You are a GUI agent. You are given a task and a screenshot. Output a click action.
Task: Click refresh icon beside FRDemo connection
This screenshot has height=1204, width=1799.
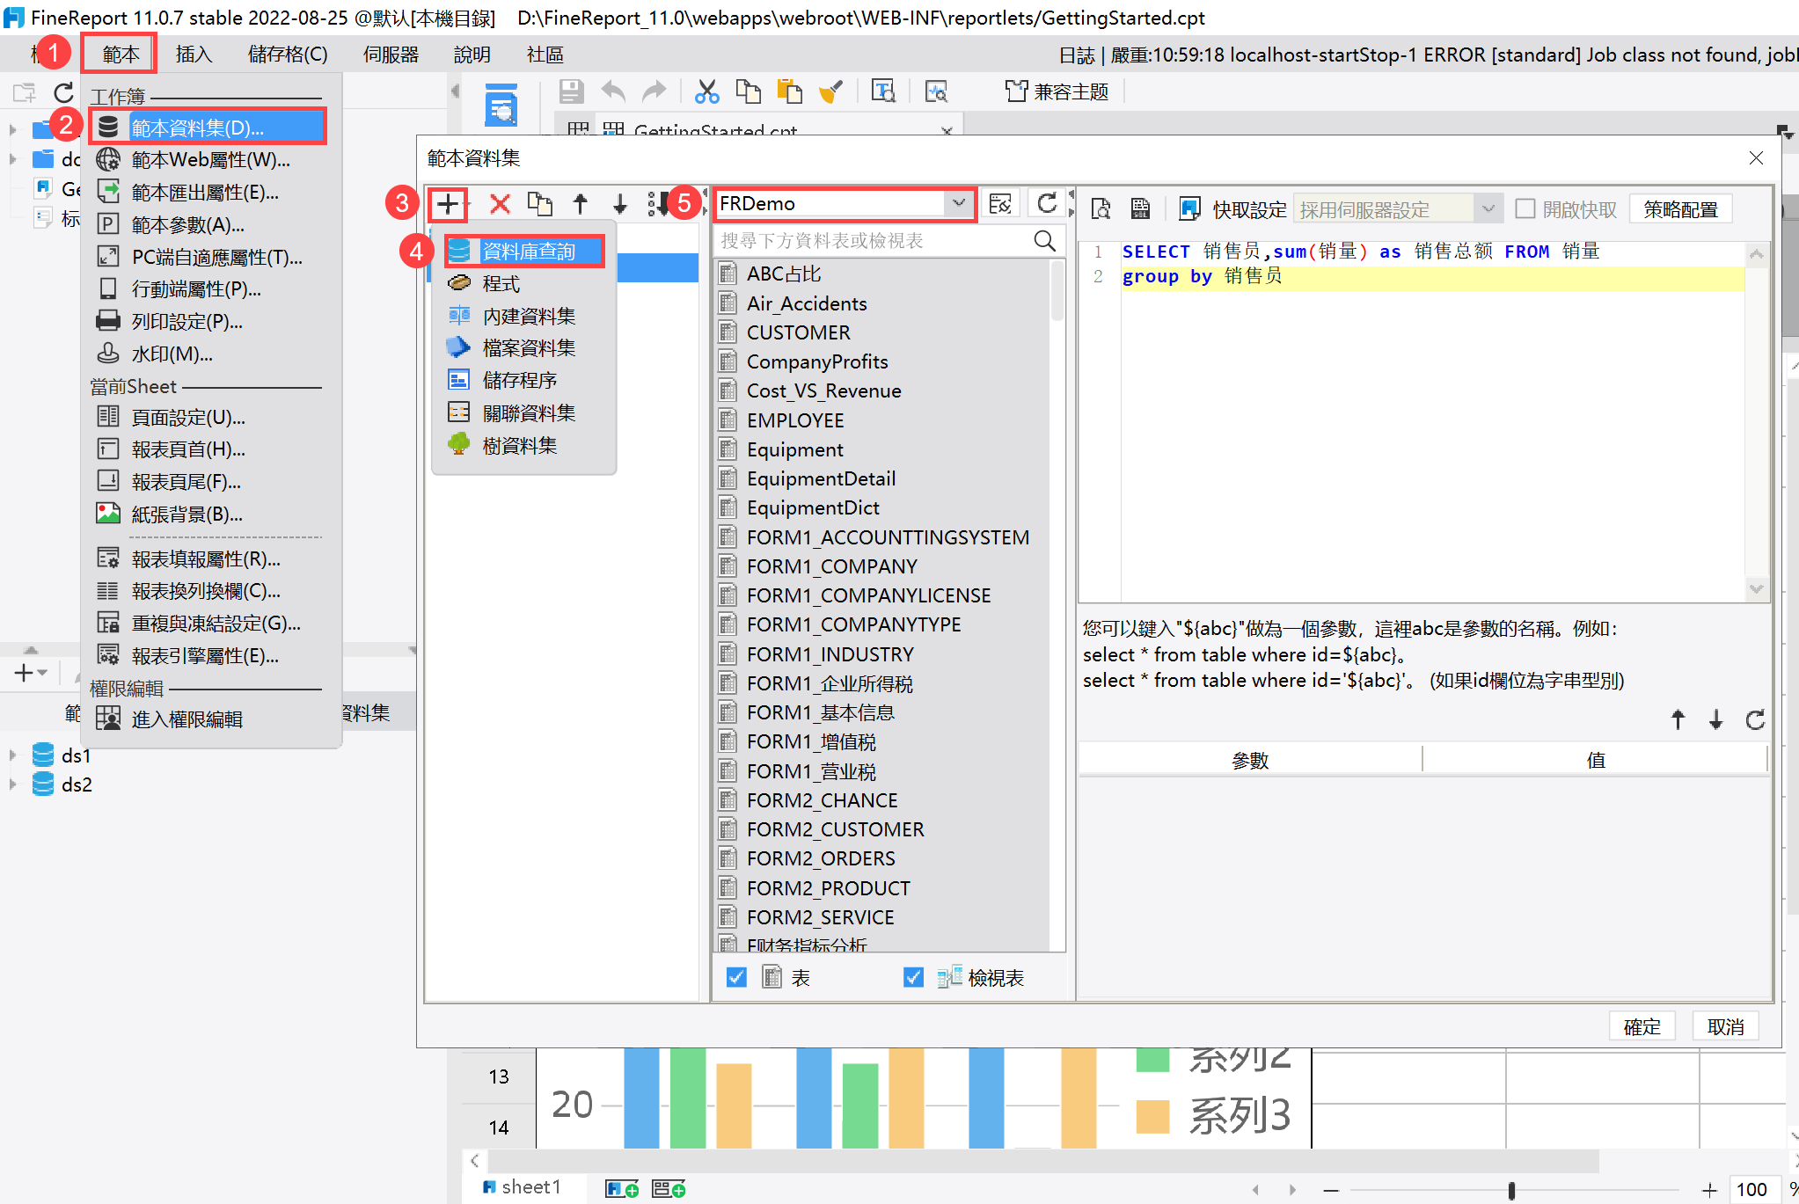(1046, 204)
